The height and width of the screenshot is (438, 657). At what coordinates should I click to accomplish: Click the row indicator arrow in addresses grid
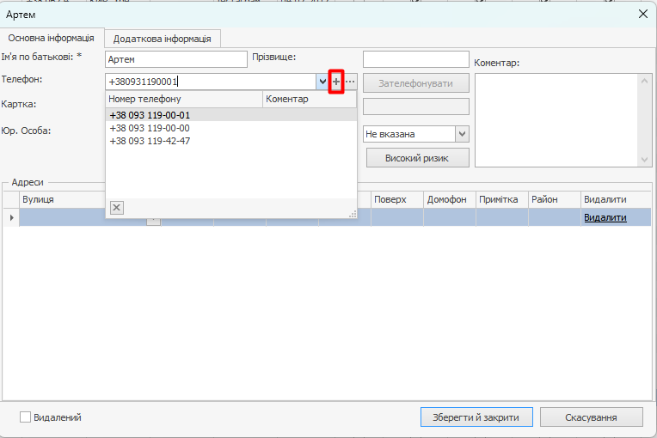[11, 218]
